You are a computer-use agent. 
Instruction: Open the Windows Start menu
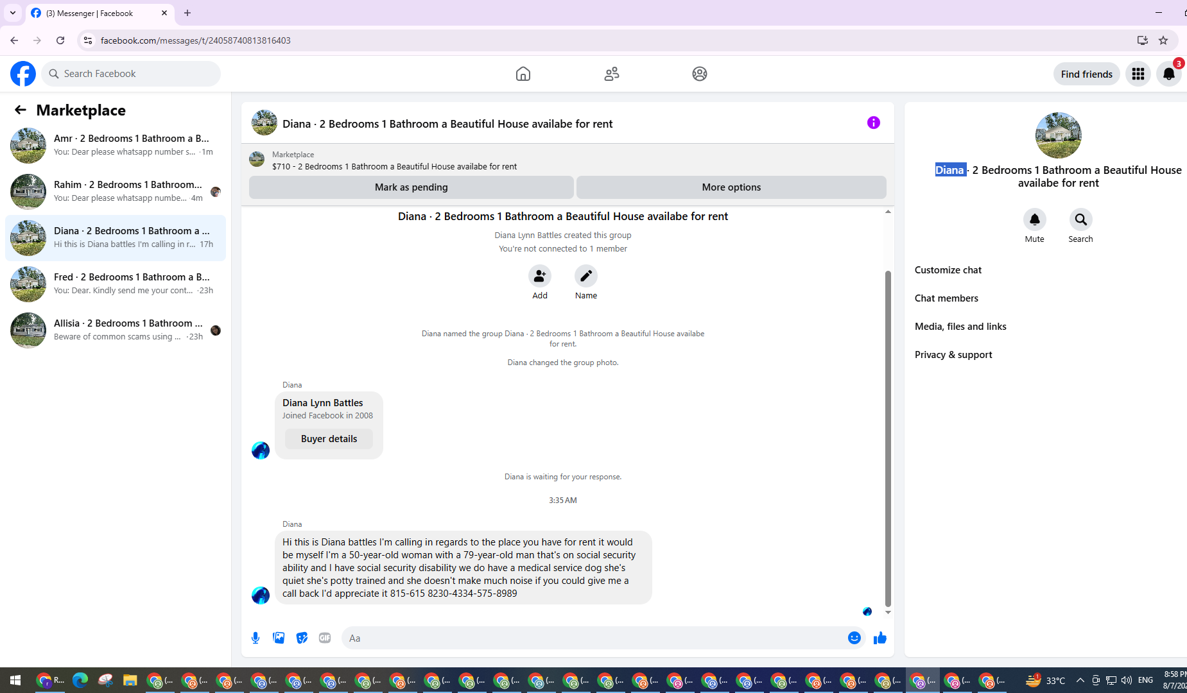pos(15,680)
